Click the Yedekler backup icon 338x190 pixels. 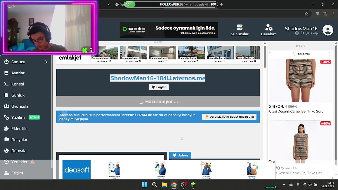(7, 162)
